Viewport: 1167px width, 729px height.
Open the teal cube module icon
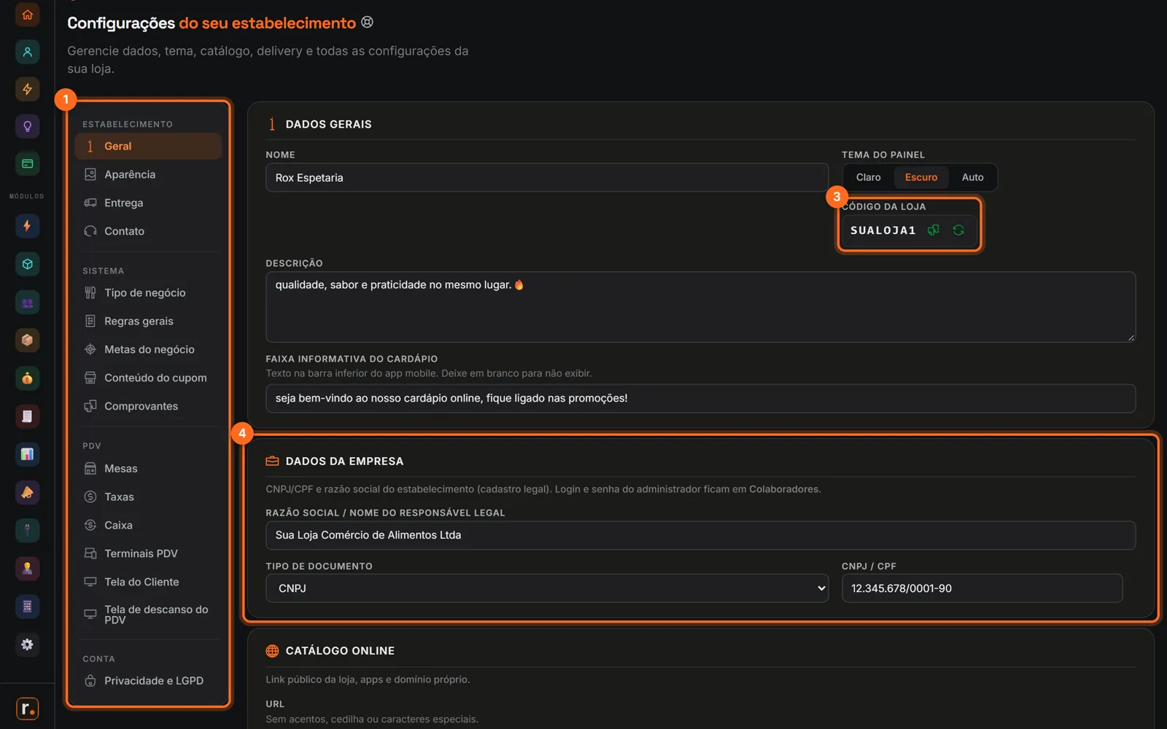(x=27, y=264)
